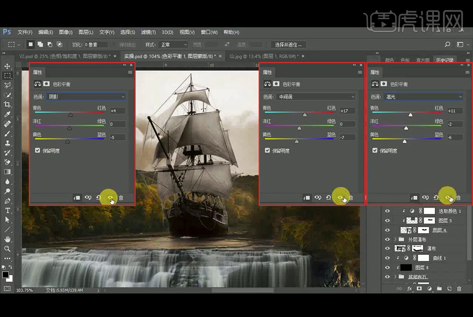Click the 羽化 feather input field
Screen dimensions: 473x317
(x=96, y=44)
